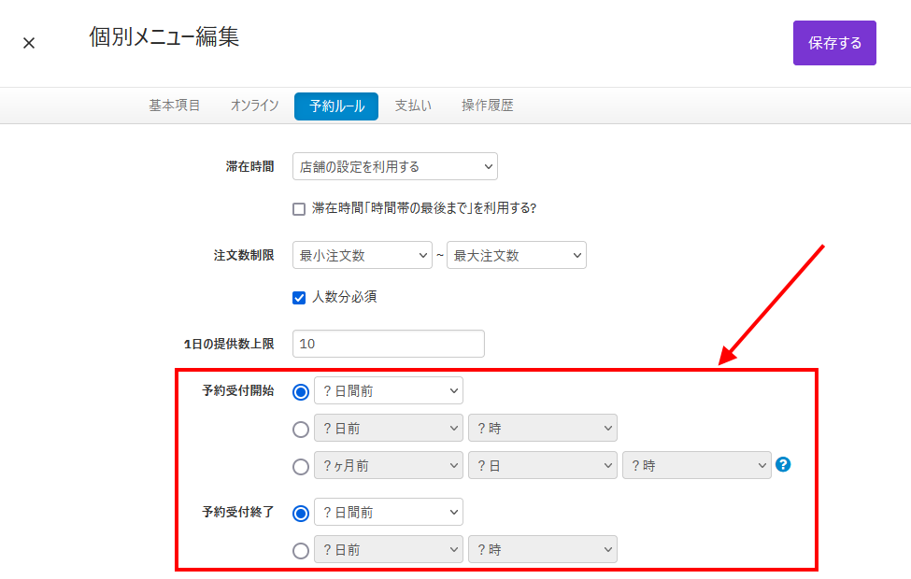Select 予約受付開始 ?日間前 radio button
This screenshot has width=911, height=579.
[x=300, y=392]
